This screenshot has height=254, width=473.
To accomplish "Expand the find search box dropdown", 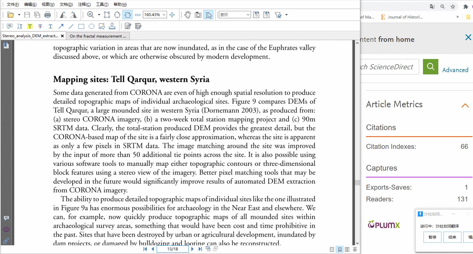I will click(248, 15).
